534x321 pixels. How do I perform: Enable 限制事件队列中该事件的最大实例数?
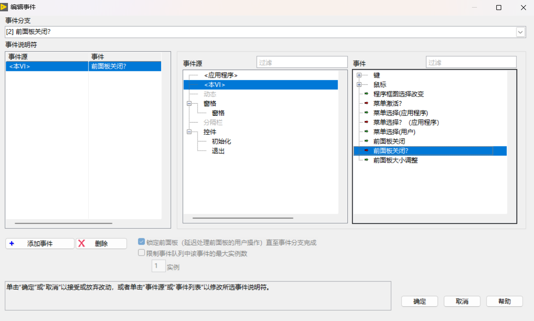point(141,253)
